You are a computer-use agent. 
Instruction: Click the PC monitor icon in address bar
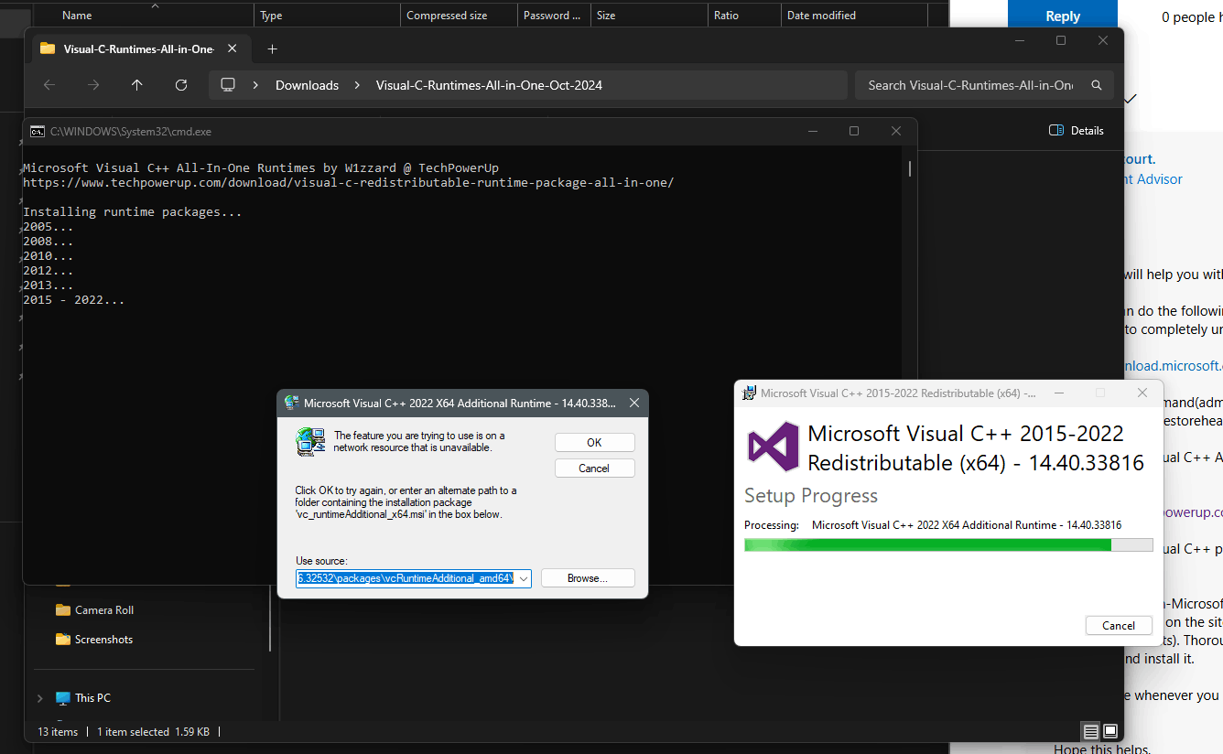point(228,85)
